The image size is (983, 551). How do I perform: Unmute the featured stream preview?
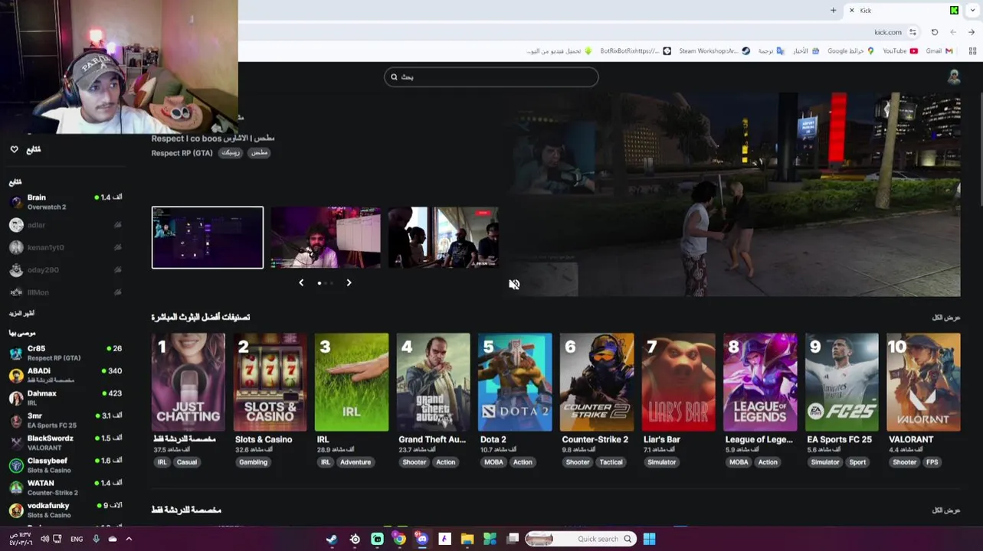(514, 284)
